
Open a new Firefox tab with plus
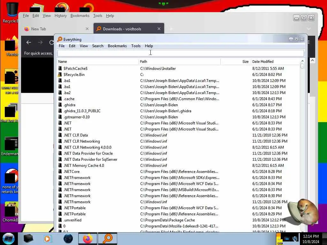click(171, 29)
